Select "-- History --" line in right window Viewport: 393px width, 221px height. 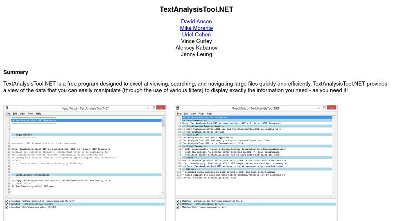coord(257,169)
